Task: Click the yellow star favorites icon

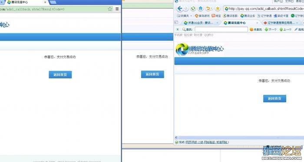Action: 218,9
